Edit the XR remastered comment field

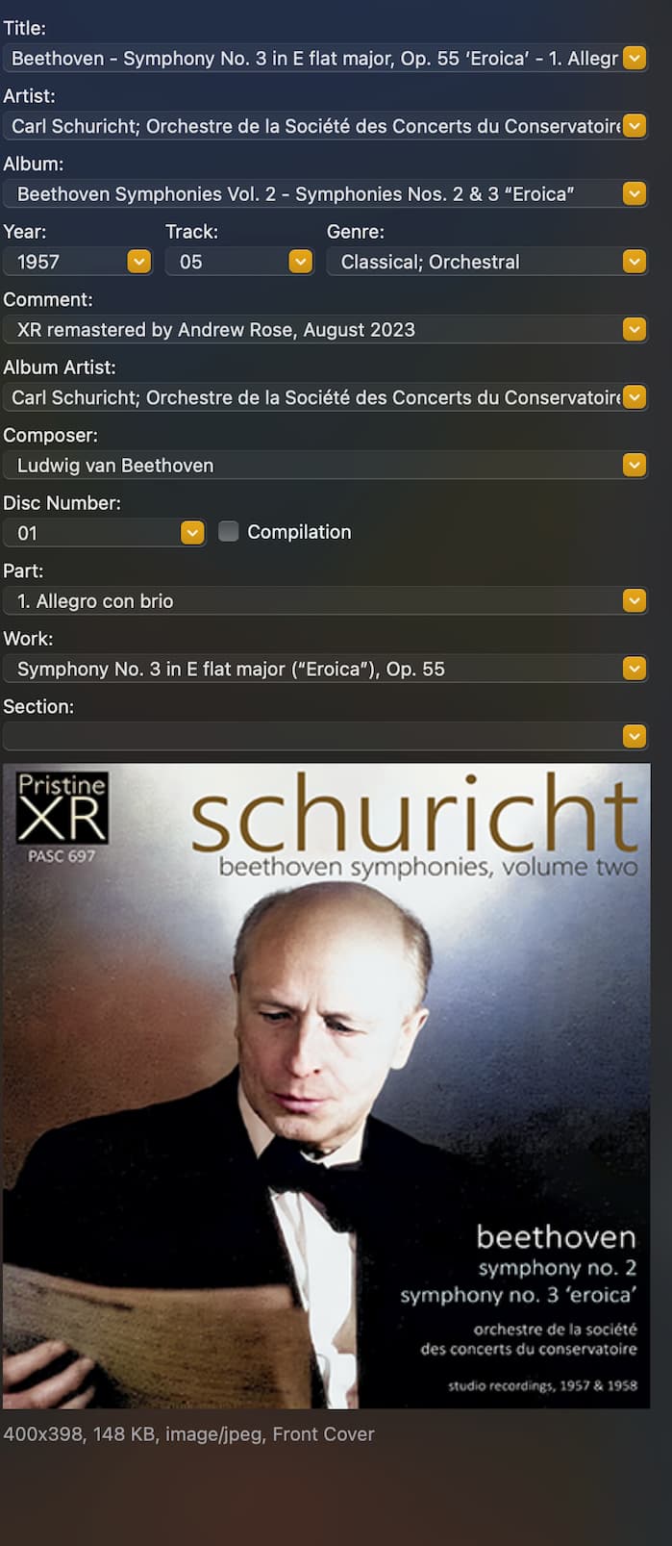(313, 330)
